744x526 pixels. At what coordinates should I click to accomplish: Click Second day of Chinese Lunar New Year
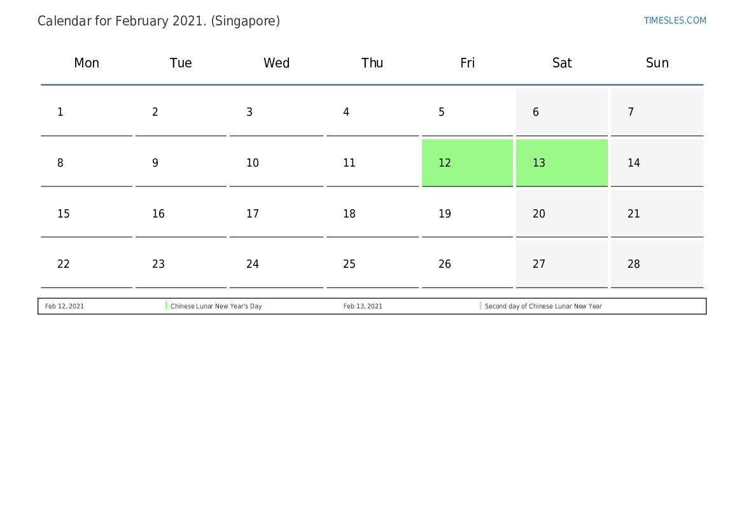543,307
